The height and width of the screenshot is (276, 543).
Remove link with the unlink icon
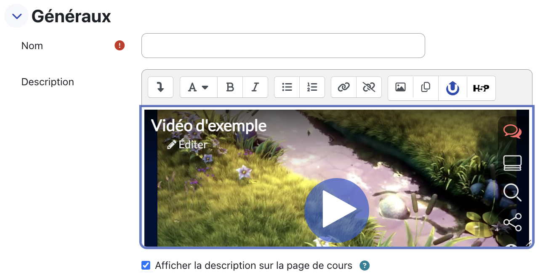coord(369,87)
